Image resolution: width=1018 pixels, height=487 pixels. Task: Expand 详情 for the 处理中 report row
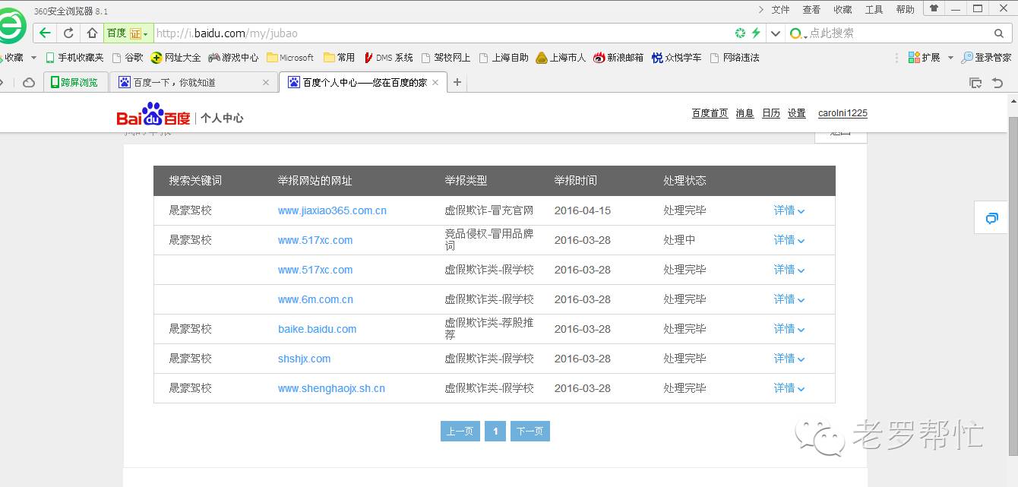point(789,240)
